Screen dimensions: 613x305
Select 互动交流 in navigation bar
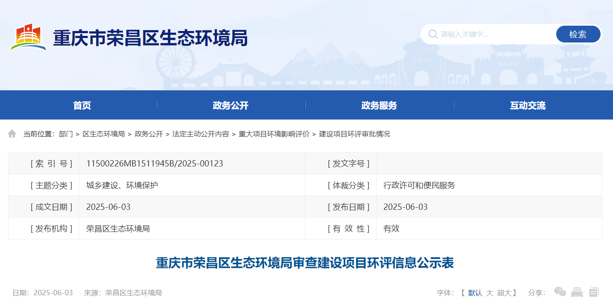(528, 105)
